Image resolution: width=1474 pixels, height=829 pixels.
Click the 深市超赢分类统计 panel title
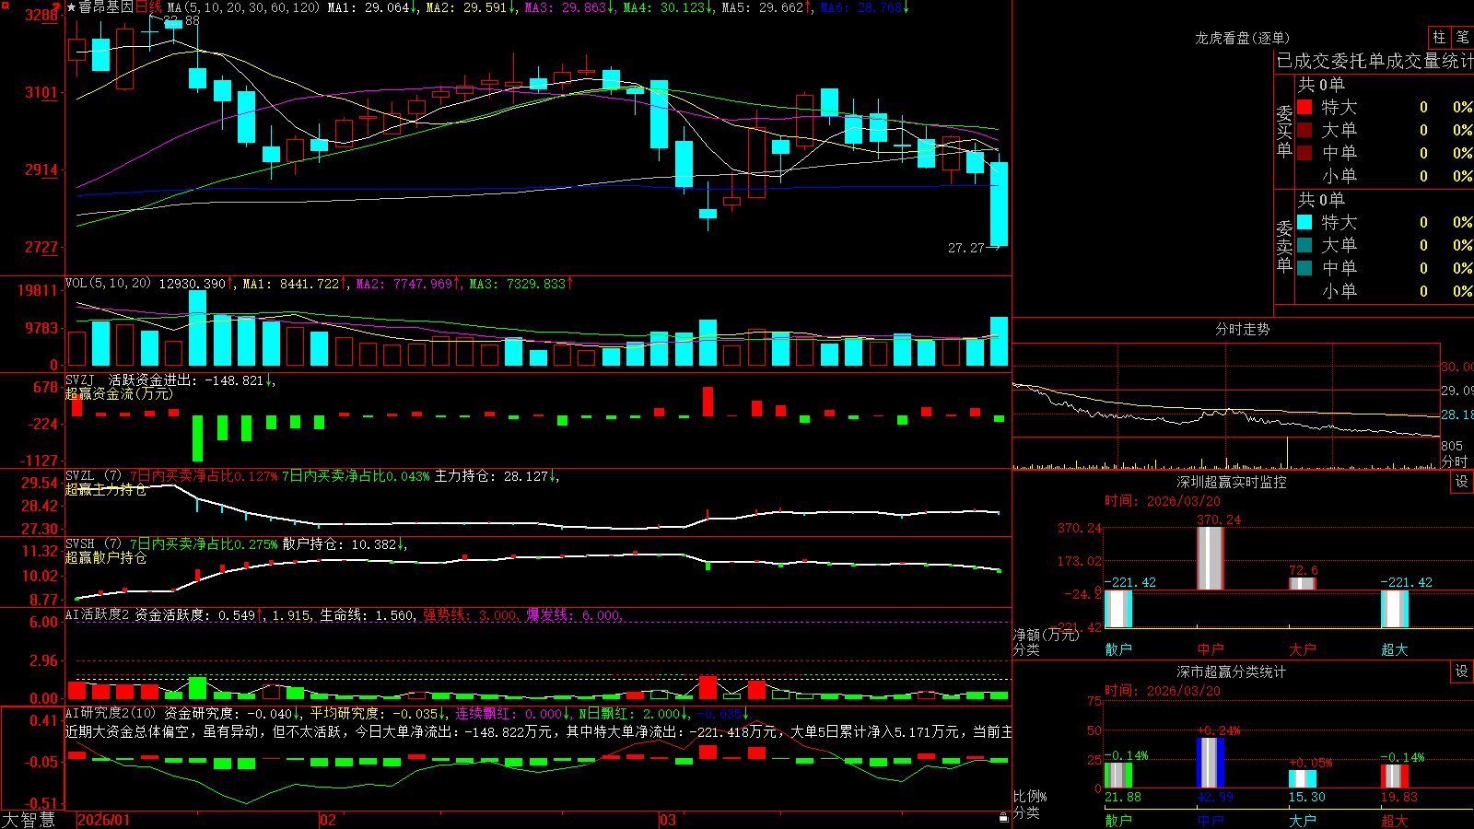click(1232, 671)
